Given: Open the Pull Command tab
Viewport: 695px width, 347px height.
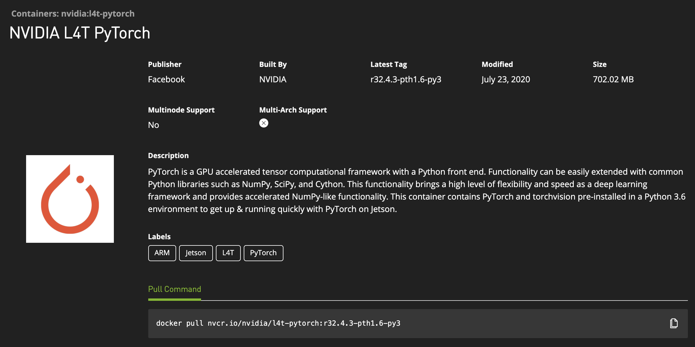Looking at the screenshot, I should pyautogui.click(x=174, y=289).
